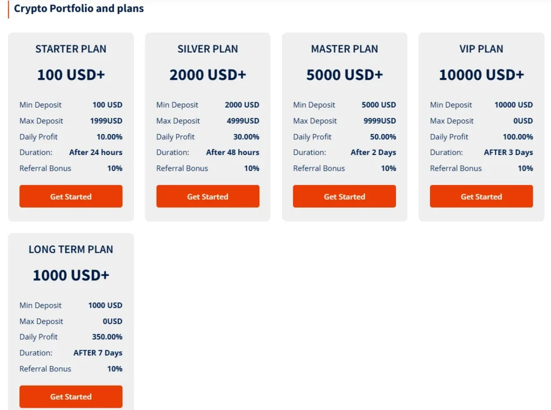Select Get Started for Long Term Plan

pos(71,397)
